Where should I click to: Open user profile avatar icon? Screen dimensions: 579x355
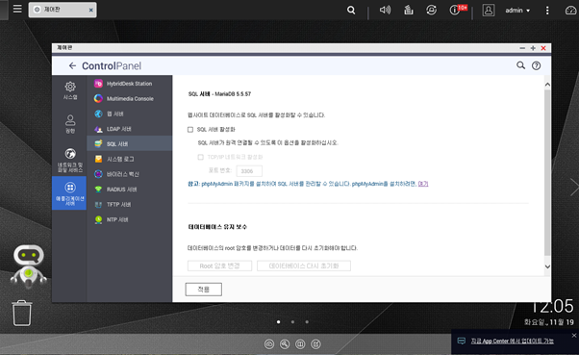point(489,10)
